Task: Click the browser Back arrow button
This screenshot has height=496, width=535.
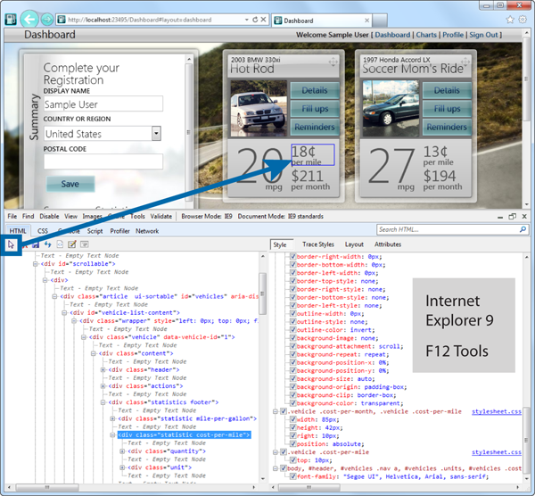Action: 29,20
